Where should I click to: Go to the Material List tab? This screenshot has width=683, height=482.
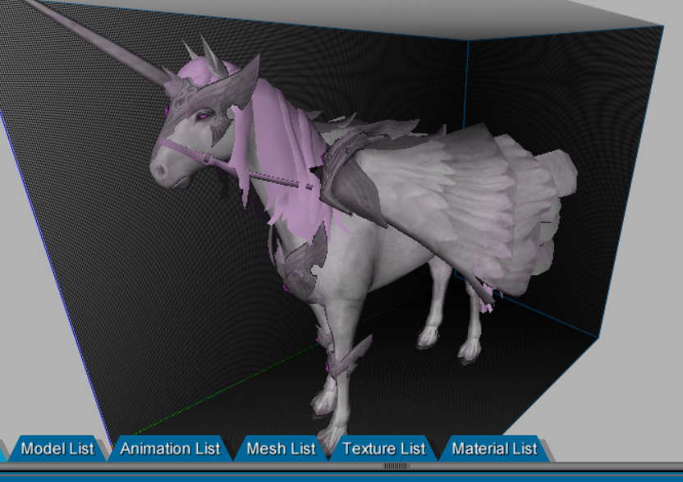pos(494,448)
